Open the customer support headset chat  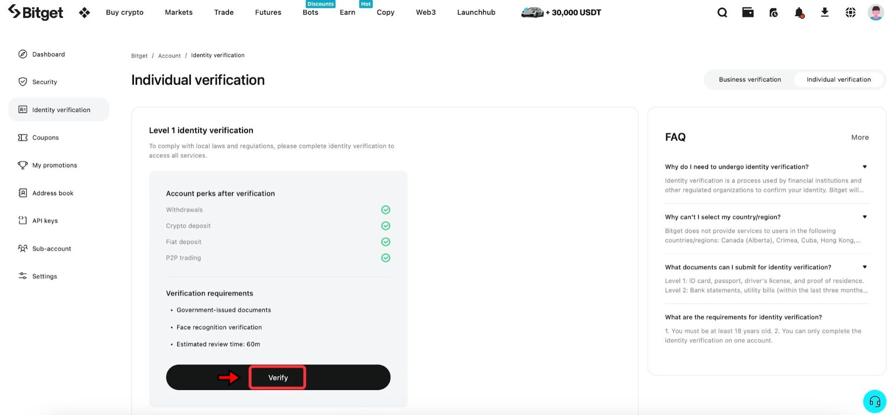pyautogui.click(x=875, y=401)
